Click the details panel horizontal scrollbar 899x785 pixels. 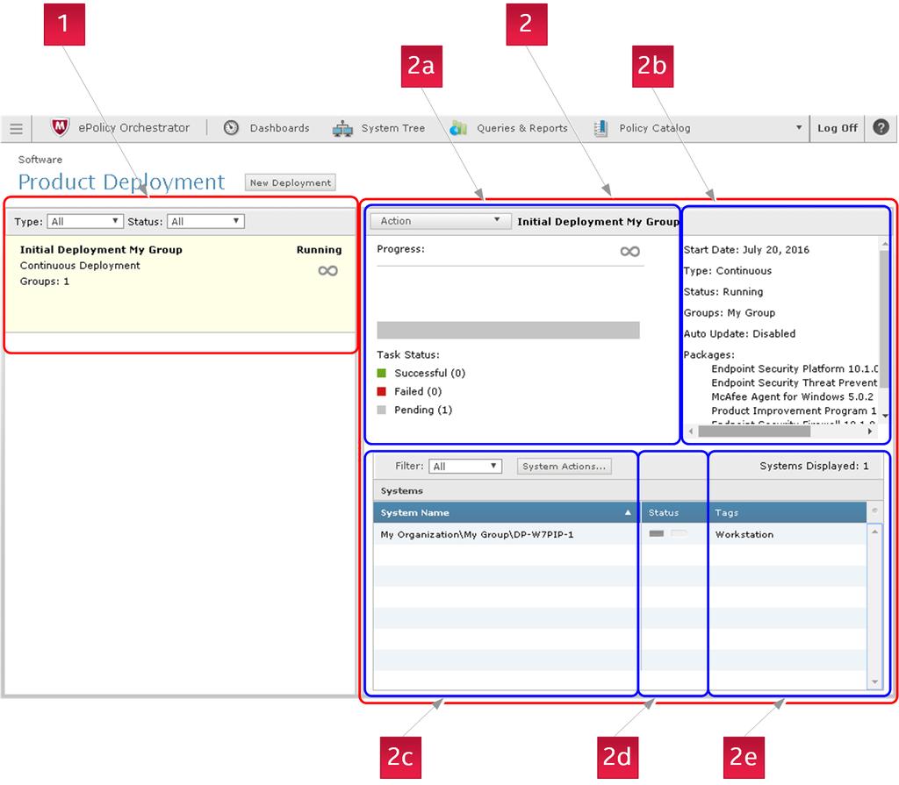754,432
